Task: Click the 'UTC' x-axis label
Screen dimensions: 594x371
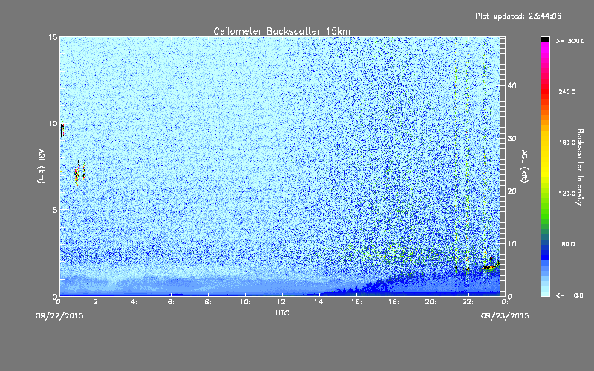Action: click(282, 312)
